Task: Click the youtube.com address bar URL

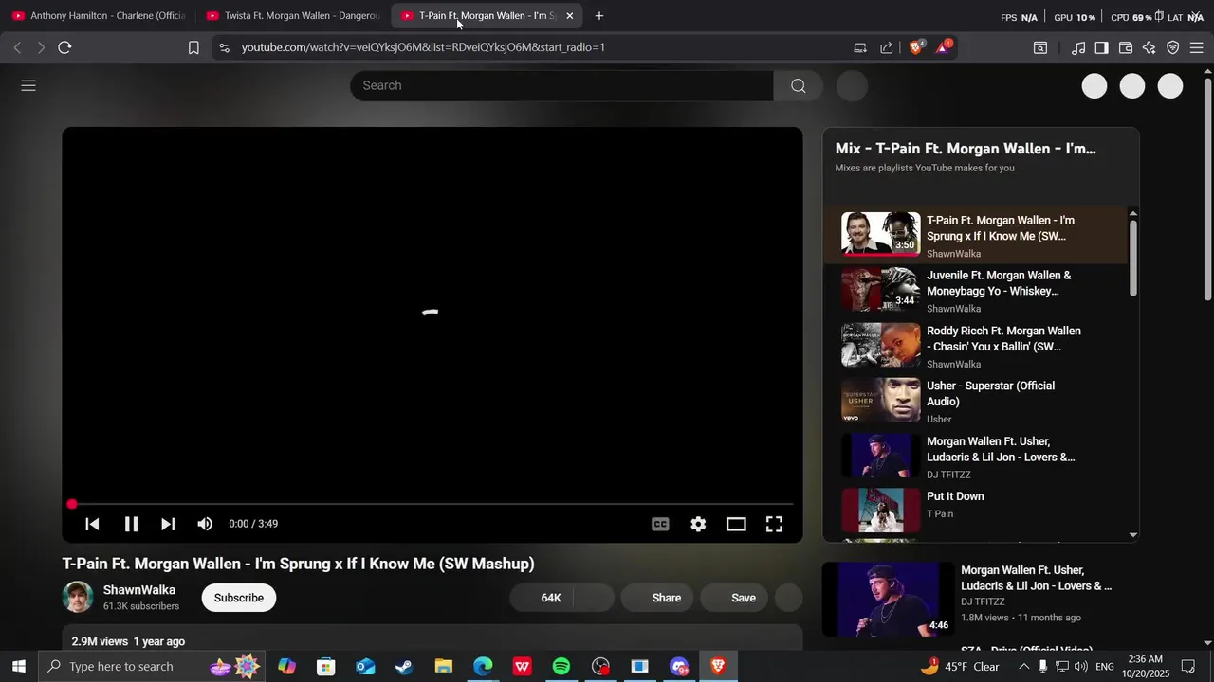Action: pyautogui.click(x=423, y=47)
